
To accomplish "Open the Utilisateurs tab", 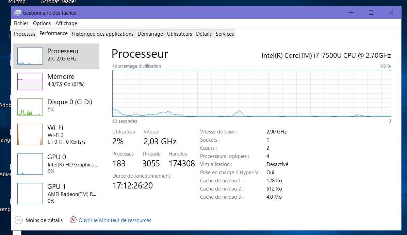I will click(179, 34).
